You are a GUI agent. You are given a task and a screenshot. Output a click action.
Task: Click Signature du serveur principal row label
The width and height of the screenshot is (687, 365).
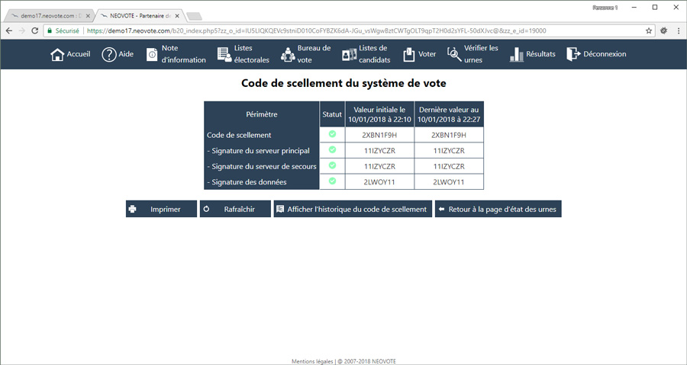pos(259,151)
